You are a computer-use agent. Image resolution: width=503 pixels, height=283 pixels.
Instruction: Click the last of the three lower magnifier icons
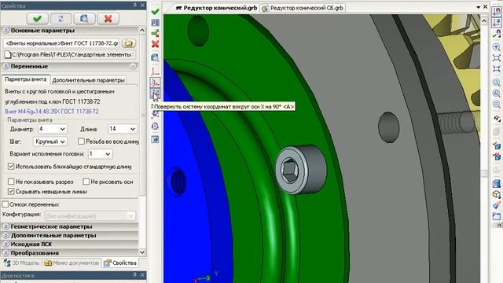[x=497, y=105]
